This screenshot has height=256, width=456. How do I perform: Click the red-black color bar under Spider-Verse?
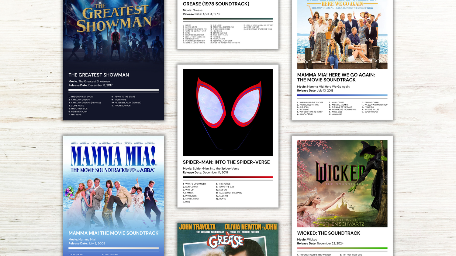point(228,177)
